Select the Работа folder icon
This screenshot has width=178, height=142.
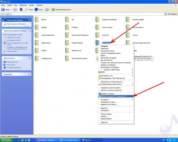tap(37, 51)
